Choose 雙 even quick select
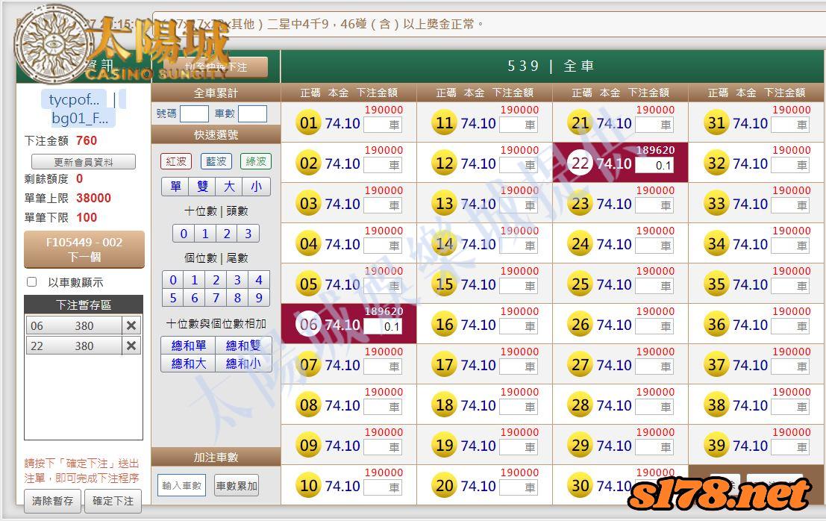826x521 pixels. 202,187
